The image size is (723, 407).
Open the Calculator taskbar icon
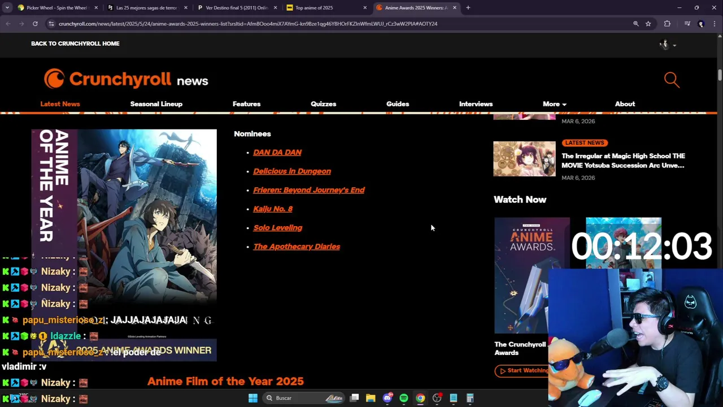(469, 398)
